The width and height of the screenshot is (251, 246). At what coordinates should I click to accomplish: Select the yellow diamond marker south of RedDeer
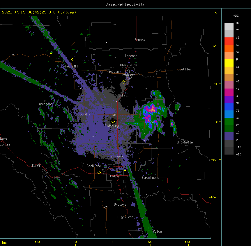124,82
